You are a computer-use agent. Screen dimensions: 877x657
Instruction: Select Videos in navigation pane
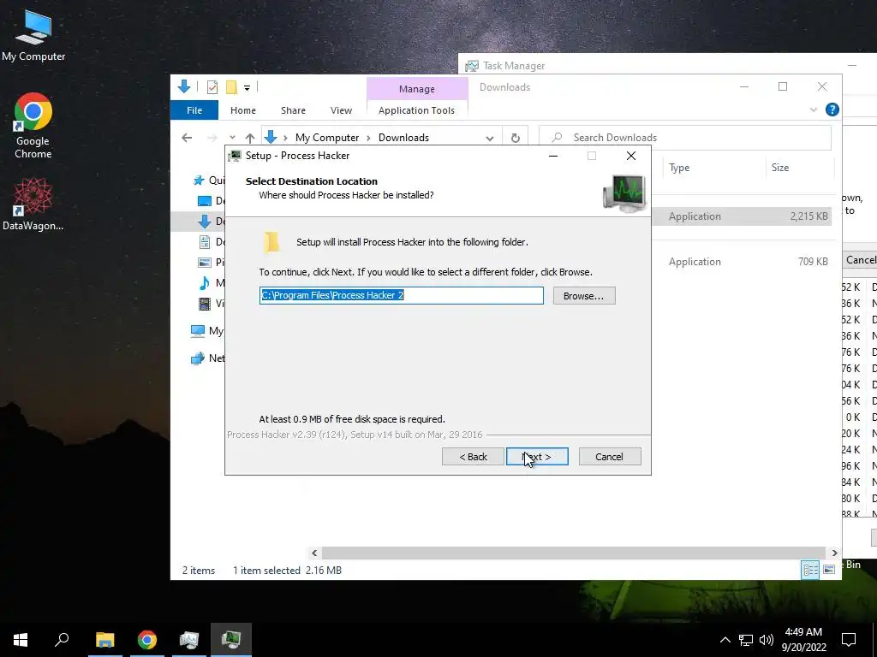212,304
